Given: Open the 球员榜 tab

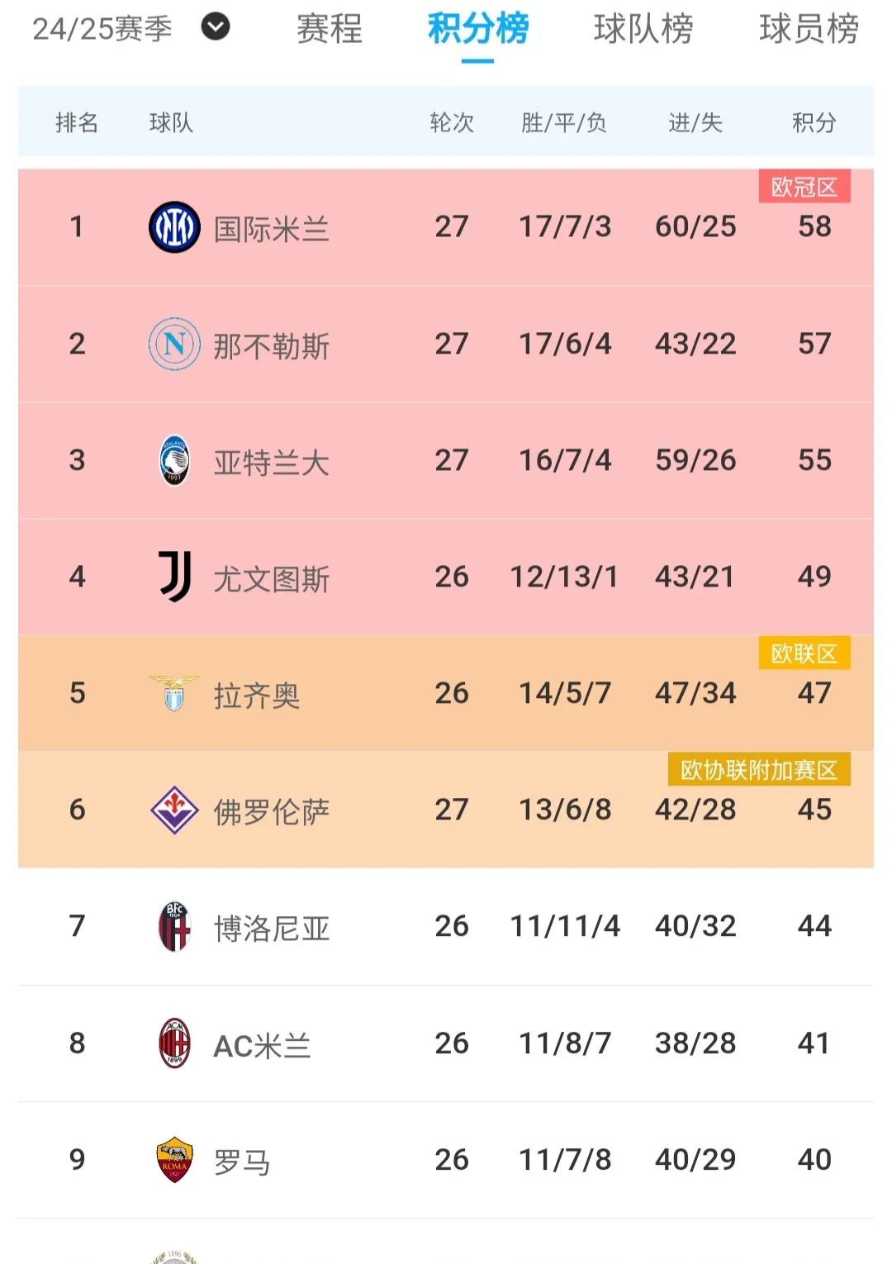Looking at the screenshot, I should 808,29.
